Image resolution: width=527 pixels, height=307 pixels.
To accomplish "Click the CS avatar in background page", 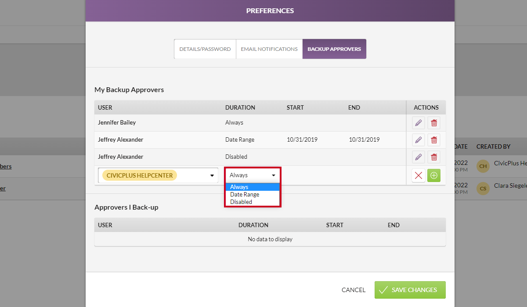I will pos(483,189).
